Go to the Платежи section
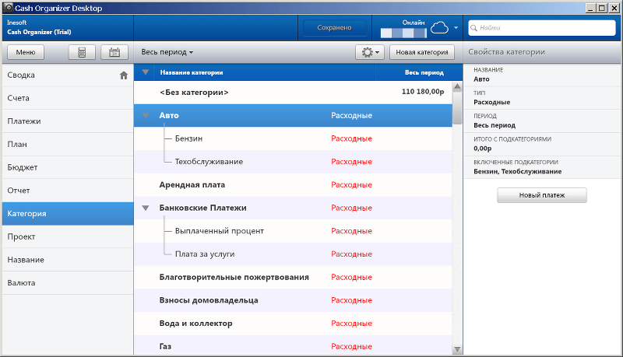Screen dimensions: 623x357 click(68, 121)
